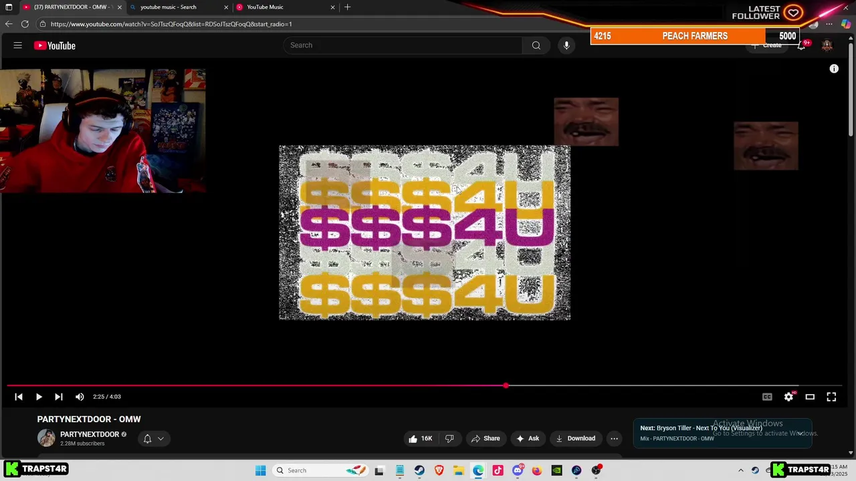Like the video with 16K likes
This screenshot has width=856, height=481.
420,438
